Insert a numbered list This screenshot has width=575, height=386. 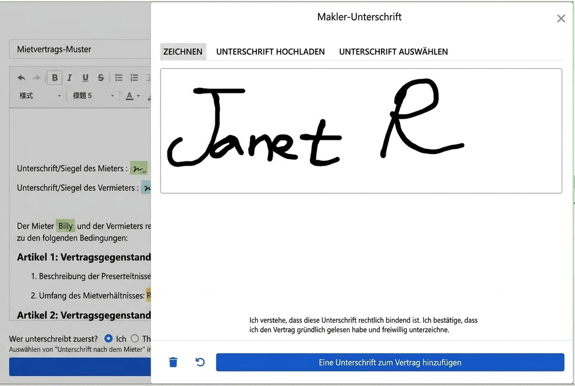[134, 78]
